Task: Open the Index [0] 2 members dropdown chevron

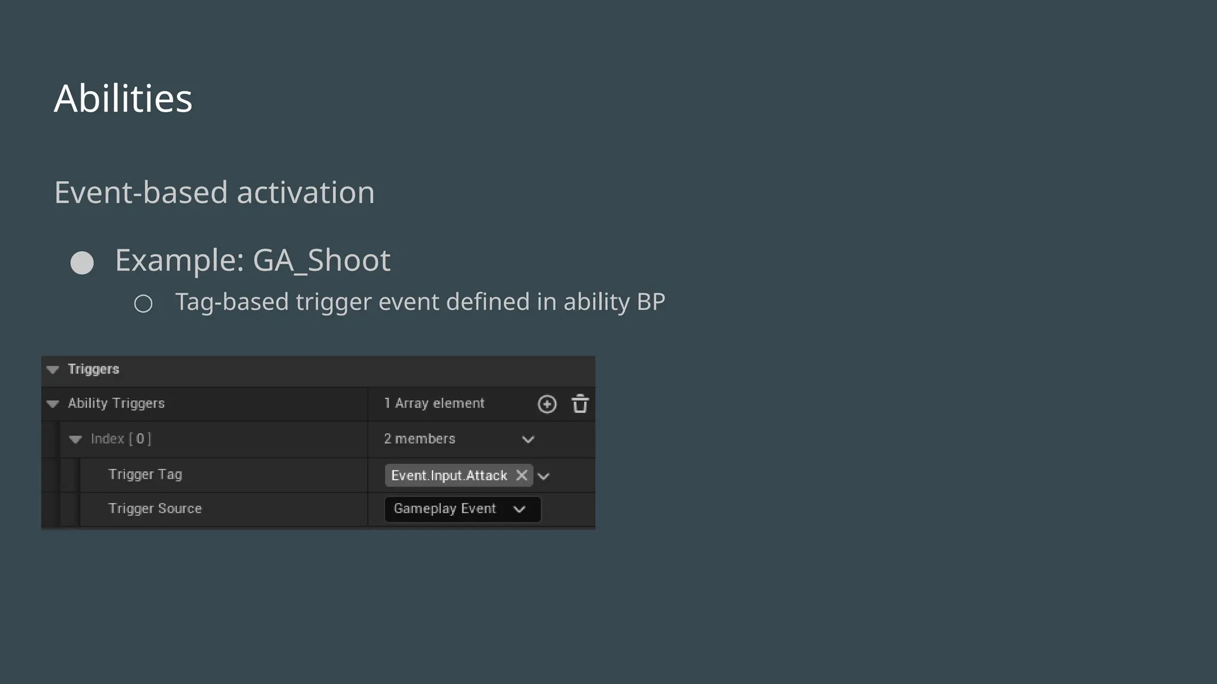Action: coord(528,440)
